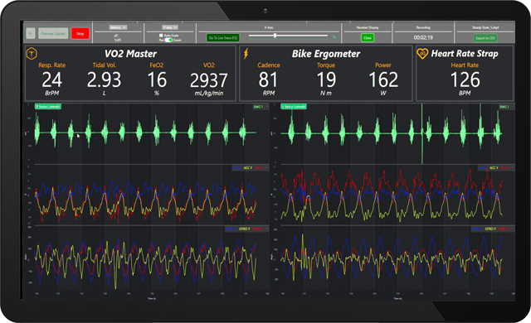Expand the right EMG 1 channel dropdown
This screenshot has width=531, height=323.
click(506, 107)
